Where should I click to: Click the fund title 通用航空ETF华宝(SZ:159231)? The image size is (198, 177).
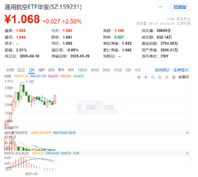point(43,7)
